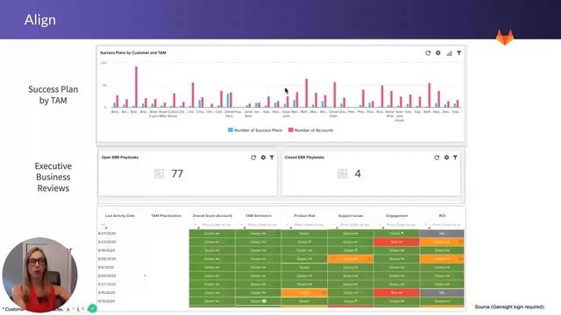561x315 pixels.
Task: Focus the Product Risk filter input
Action: tap(309, 225)
